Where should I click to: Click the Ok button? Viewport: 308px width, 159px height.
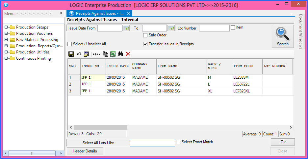[283, 142]
